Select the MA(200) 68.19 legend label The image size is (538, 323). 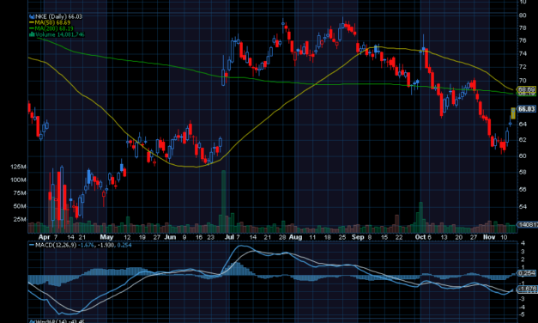click(x=54, y=28)
